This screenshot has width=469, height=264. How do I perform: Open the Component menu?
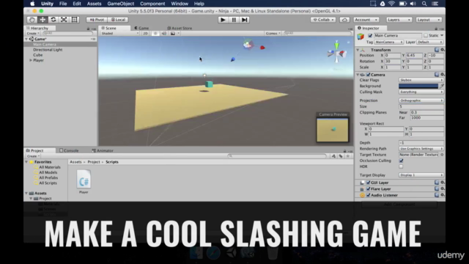click(x=152, y=4)
